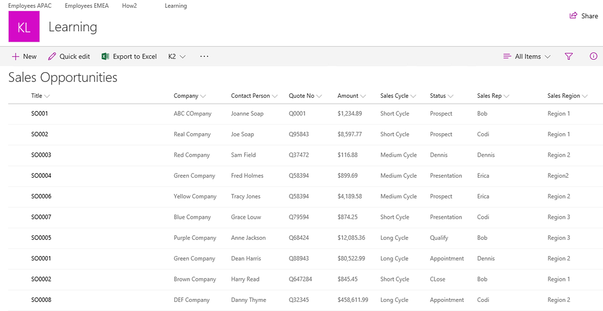
Task: Select the Employees EMEA navigation link
Action: (87, 6)
